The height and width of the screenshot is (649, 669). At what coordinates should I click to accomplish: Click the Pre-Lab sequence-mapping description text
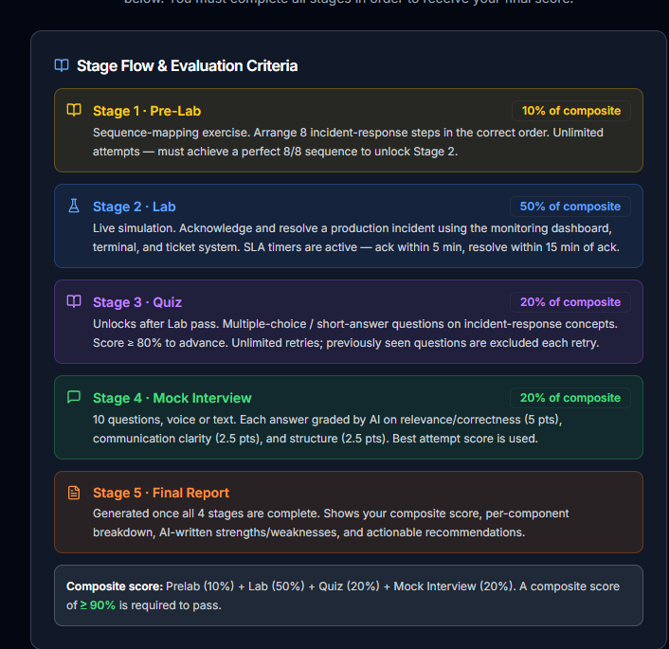(348, 142)
